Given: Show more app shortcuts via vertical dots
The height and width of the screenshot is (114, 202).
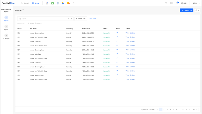Looking at the screenshot, I should click(x=73, y=3).
